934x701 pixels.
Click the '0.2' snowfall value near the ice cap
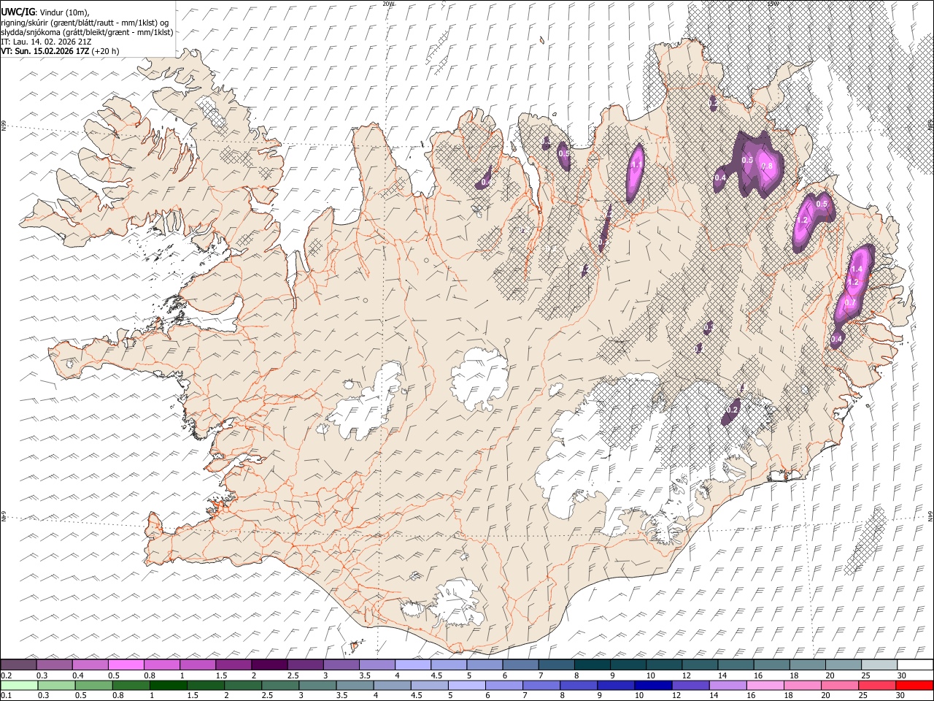(733, 410)
